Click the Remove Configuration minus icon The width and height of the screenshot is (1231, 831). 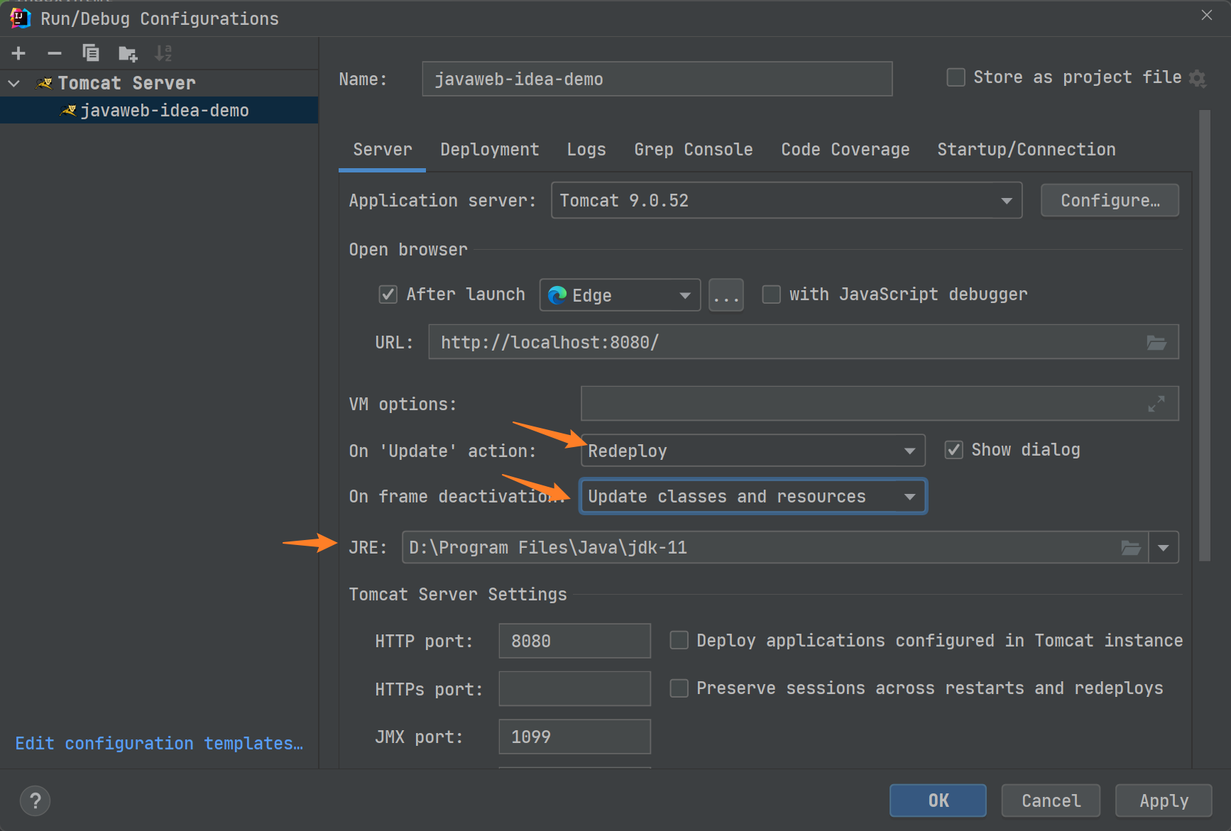[55, 53]
